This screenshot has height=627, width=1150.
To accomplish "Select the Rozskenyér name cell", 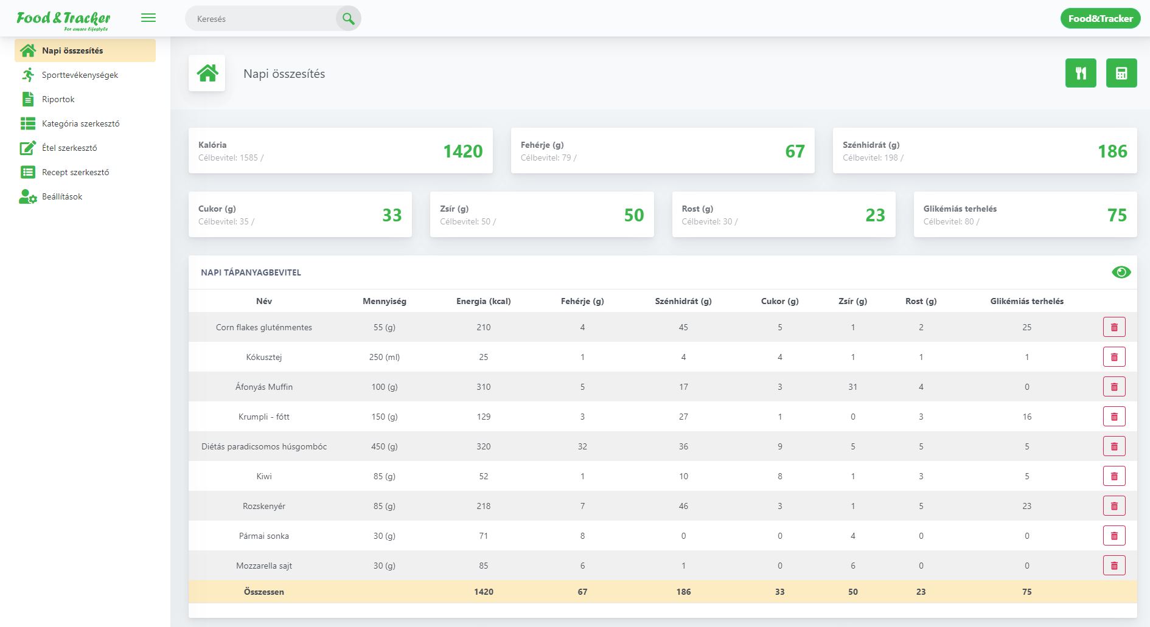I will tap(264, 506).
